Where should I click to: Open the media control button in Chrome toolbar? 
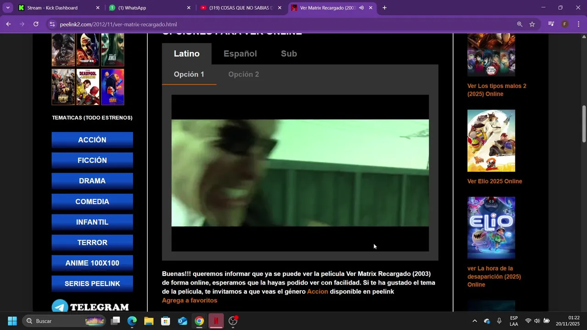pos(551,24)
